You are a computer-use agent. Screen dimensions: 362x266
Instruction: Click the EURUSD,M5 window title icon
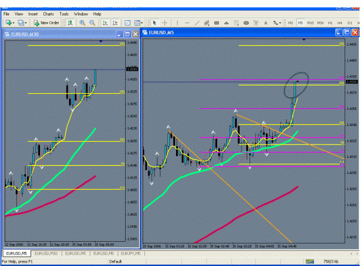point(145,32)
